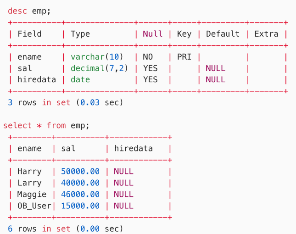The image size is (296, 234).
Task: Select 'hiredata' header in result table
Action: pyautogui.click(x=134, y=149)
